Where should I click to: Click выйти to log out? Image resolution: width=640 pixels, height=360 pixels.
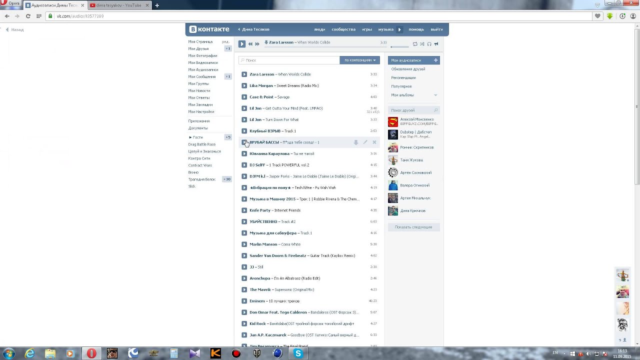click(x=437, y=29)
